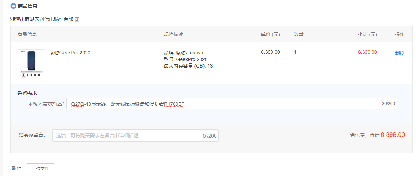
Task: Click the red subtotal 8,399.00 in the row
Action: (367, 52)
